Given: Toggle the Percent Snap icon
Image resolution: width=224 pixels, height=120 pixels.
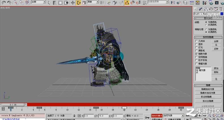Looking at the screenshot, I should [x=133, y=3].
